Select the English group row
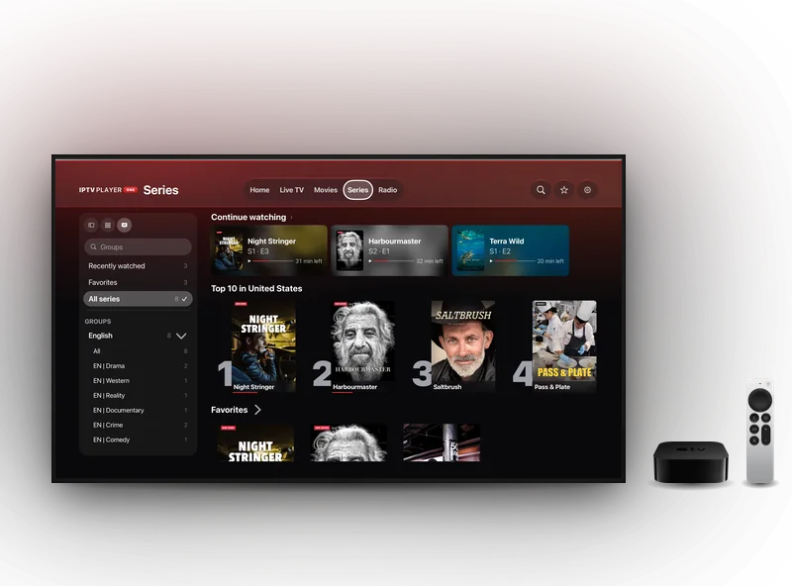792x586 pixels. 138,336
